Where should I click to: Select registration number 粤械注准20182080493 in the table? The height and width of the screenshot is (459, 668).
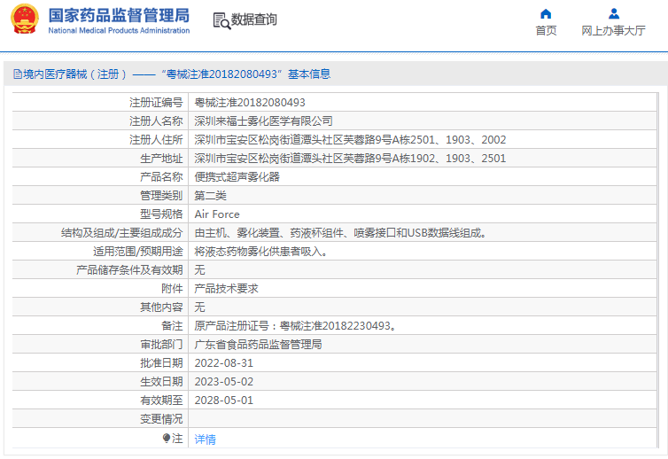click(250, 103)
